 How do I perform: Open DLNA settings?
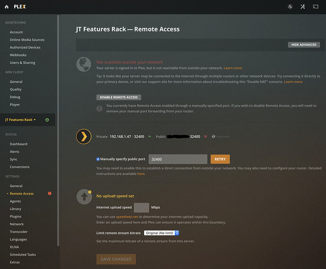click(x=14, y=247)
